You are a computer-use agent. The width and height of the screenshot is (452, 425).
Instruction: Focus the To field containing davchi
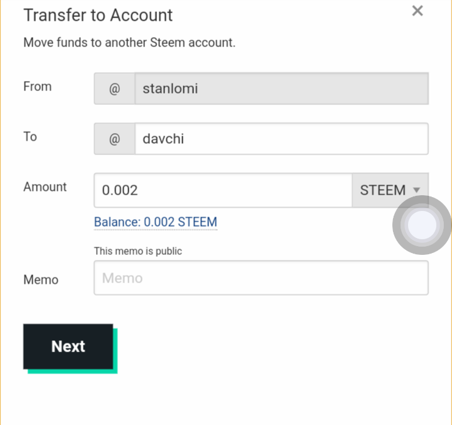(x=281, y=139)
